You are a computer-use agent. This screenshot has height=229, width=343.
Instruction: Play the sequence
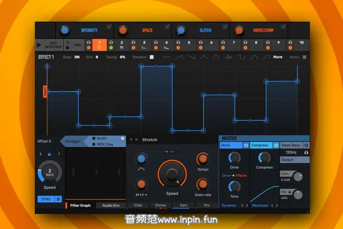(x=39, y=45)
